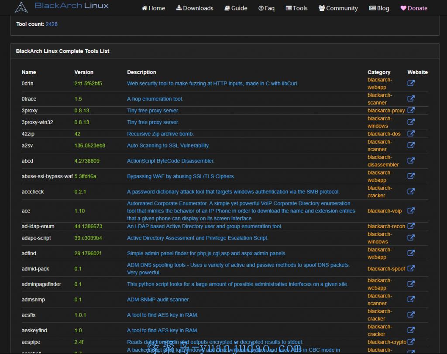Click the tool name abuse-ssl-bypass-waf
The image size is (447, 354).
(x=47, y=176)
